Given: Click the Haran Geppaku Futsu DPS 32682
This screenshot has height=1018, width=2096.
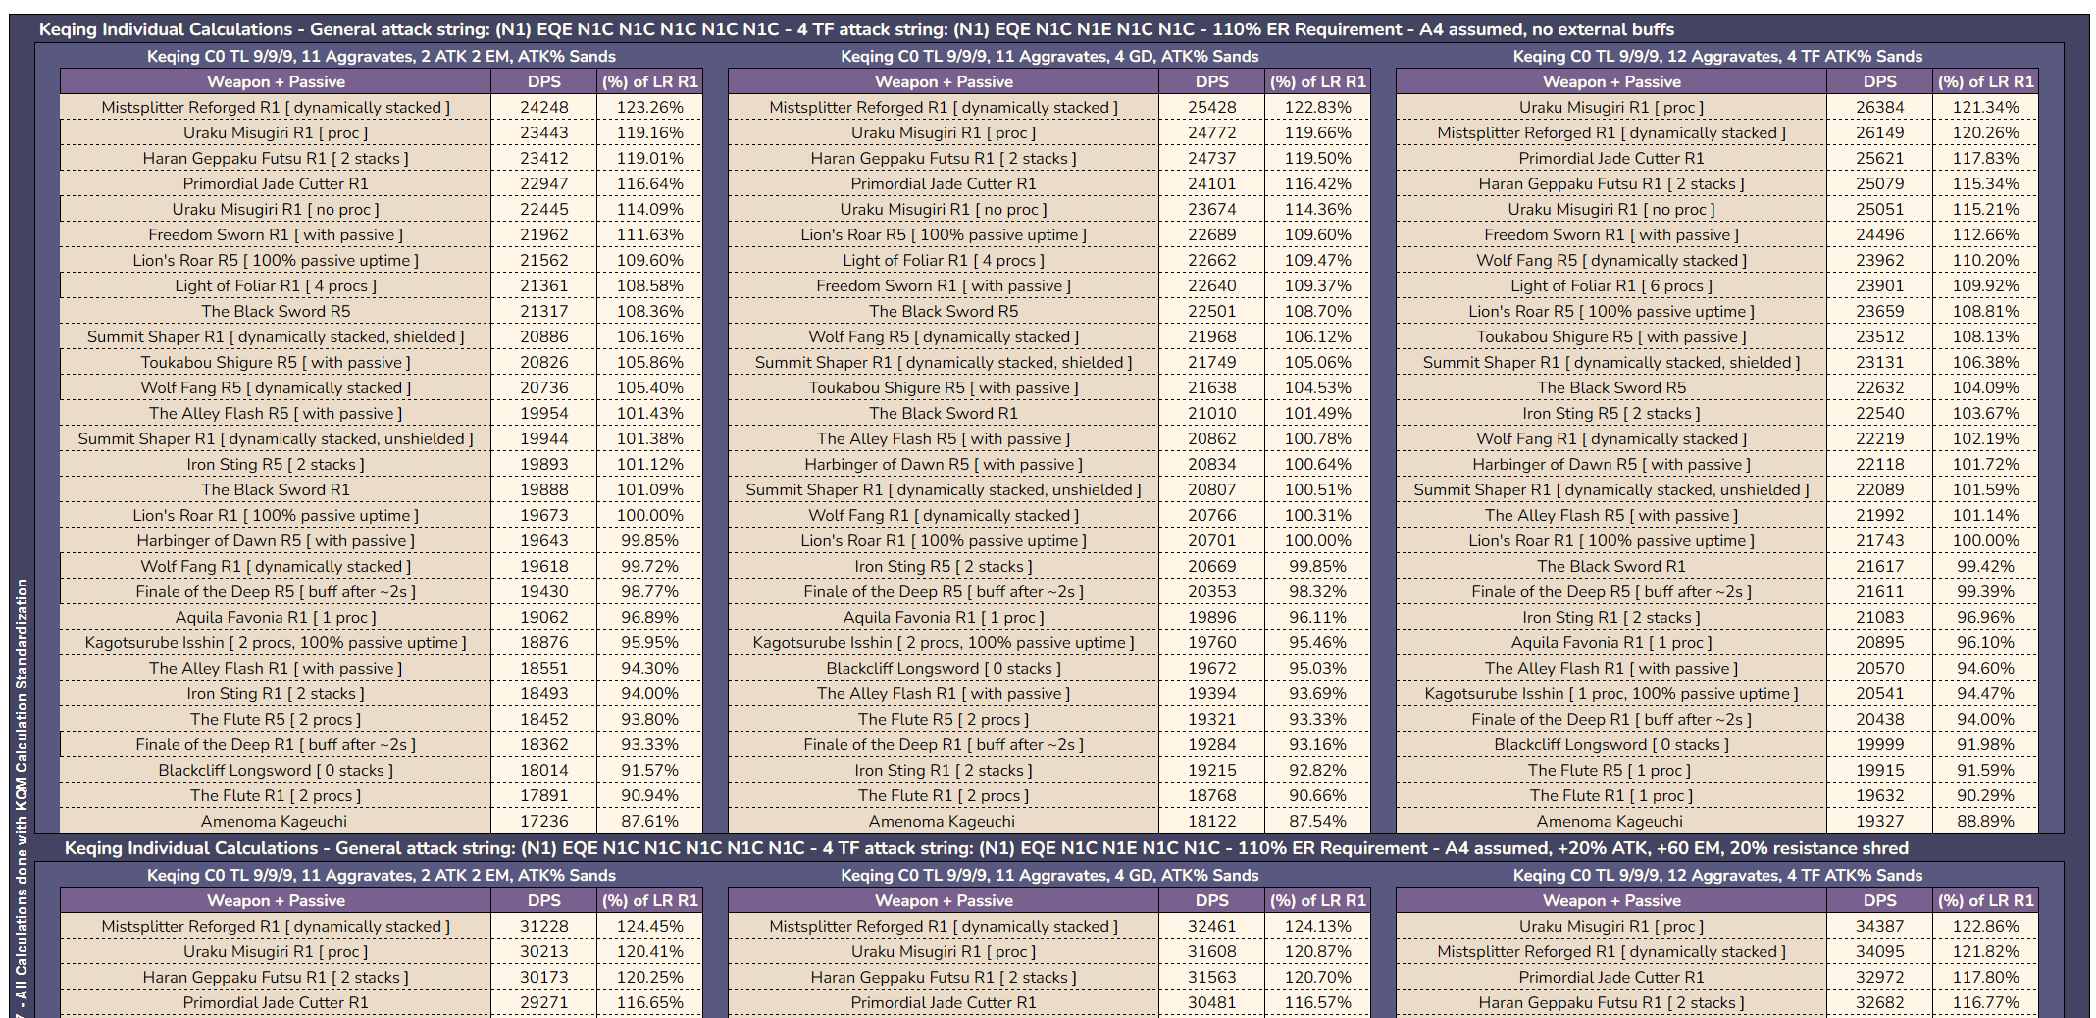Looking at the screenshot, I should (x=1879, y=1002).
